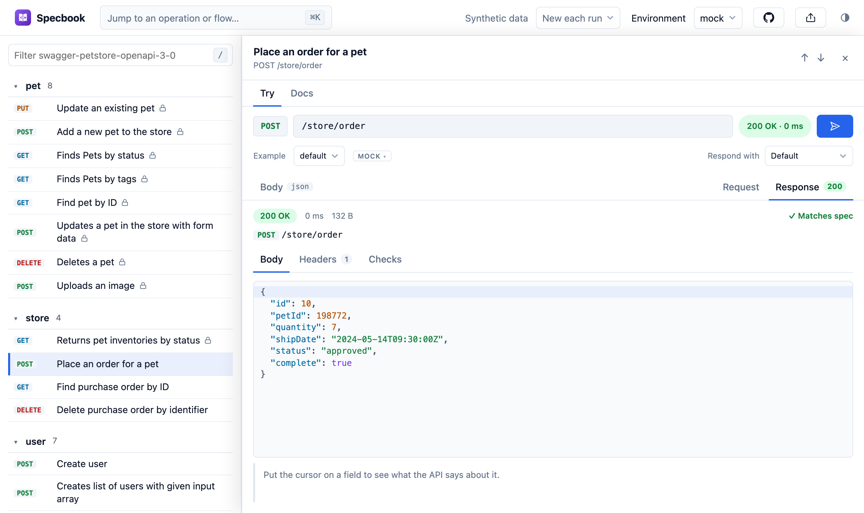Screen dimensions: 864x513
Task: Open the GitHub repository icon
Action: 768,18
